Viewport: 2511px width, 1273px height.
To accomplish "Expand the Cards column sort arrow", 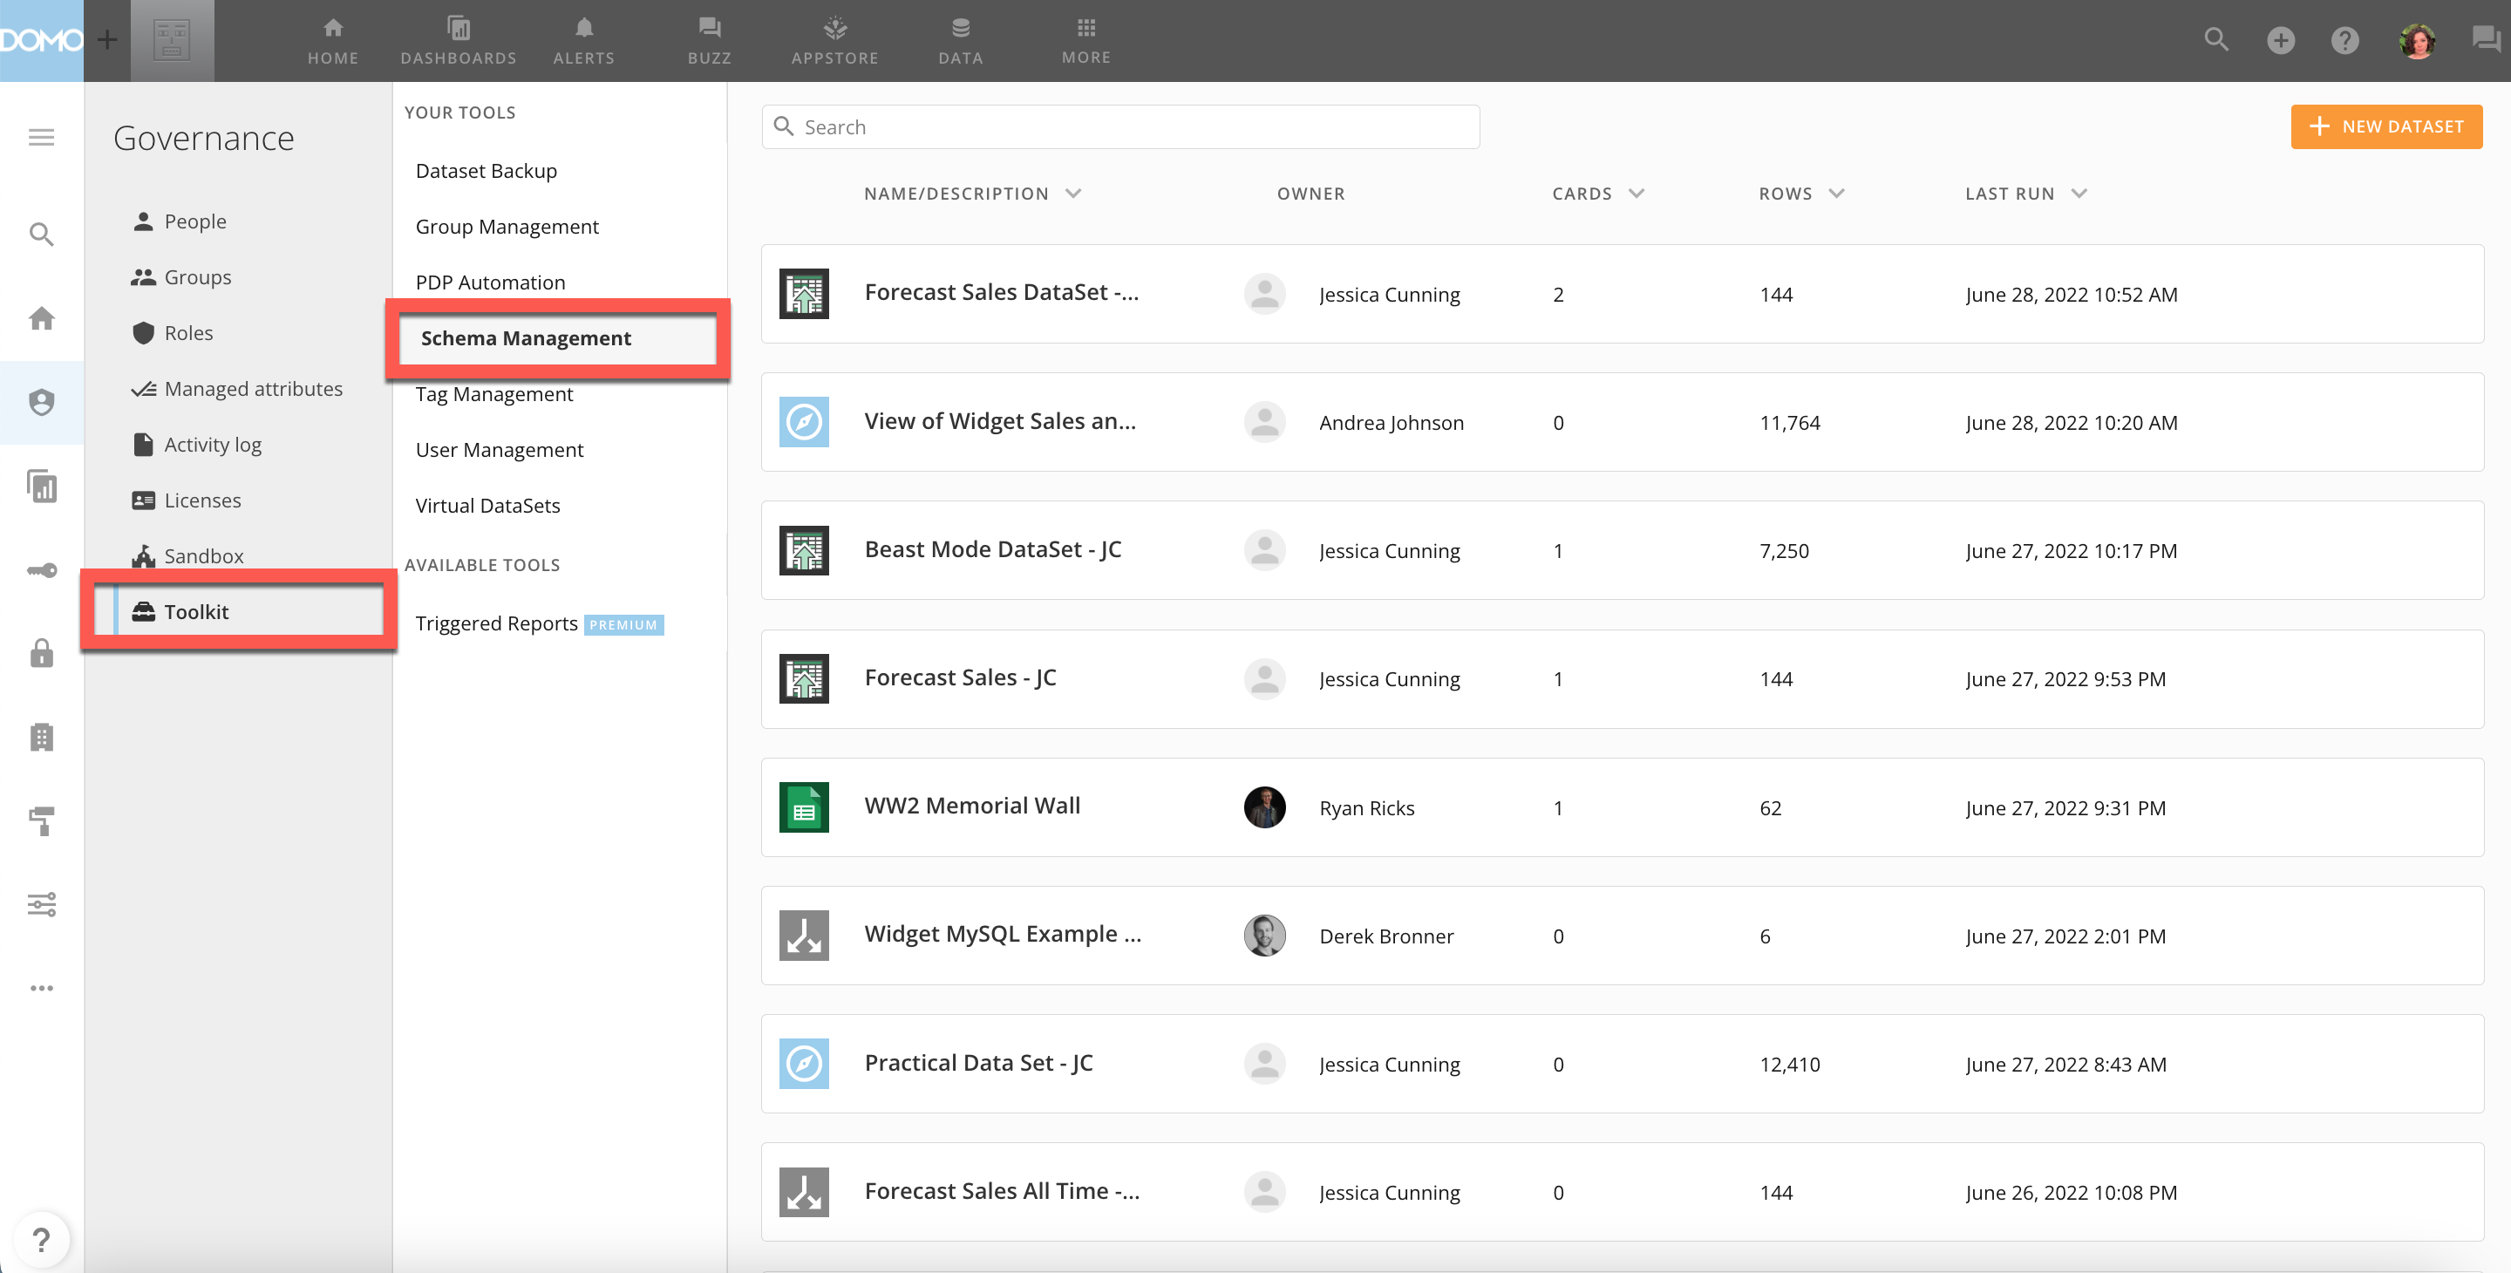I will (x=1637, y=193).
